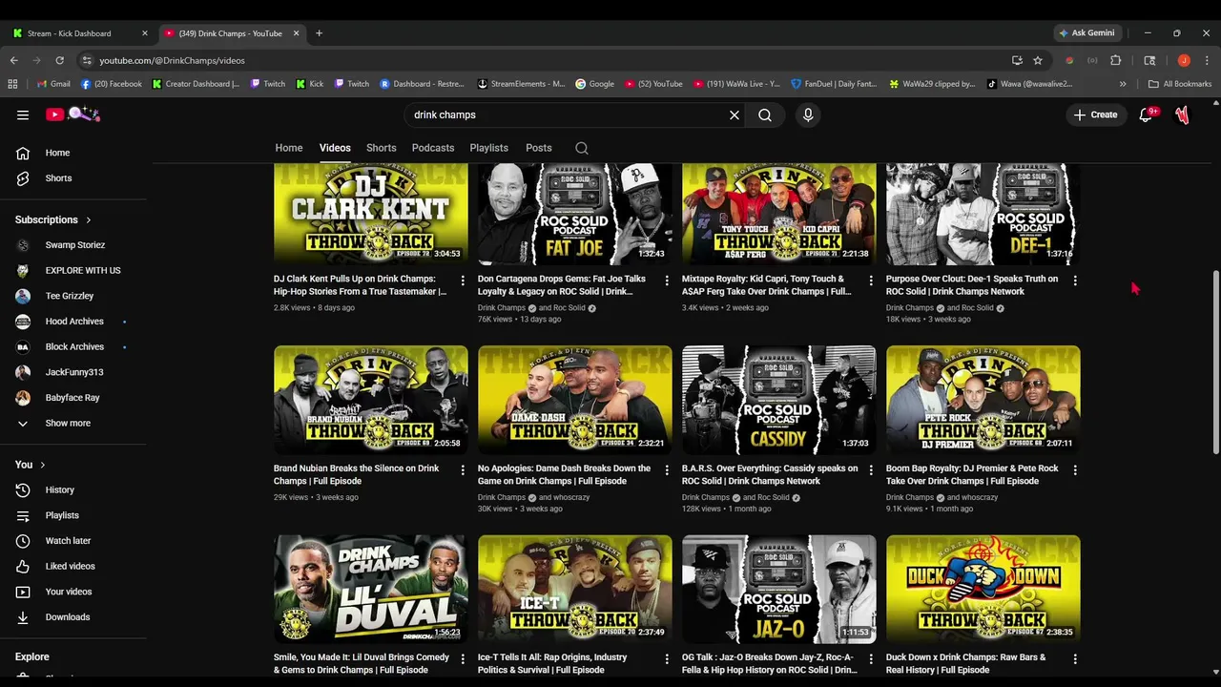The height and width of the screenshot is (687, 1221).
Task: Switch to the Shorts tab
Action: pos(381,148)
